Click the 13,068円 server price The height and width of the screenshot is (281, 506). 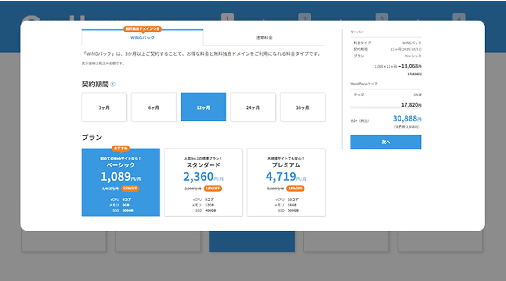pos(410,66)
